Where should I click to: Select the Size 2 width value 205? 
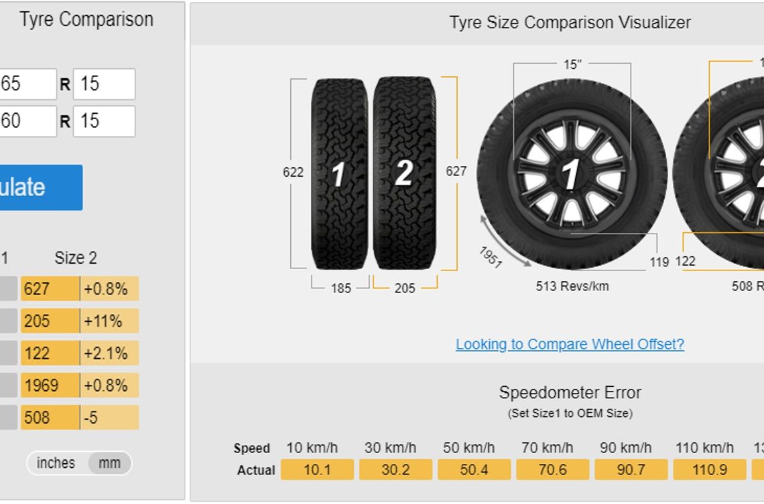coord(50,321)
